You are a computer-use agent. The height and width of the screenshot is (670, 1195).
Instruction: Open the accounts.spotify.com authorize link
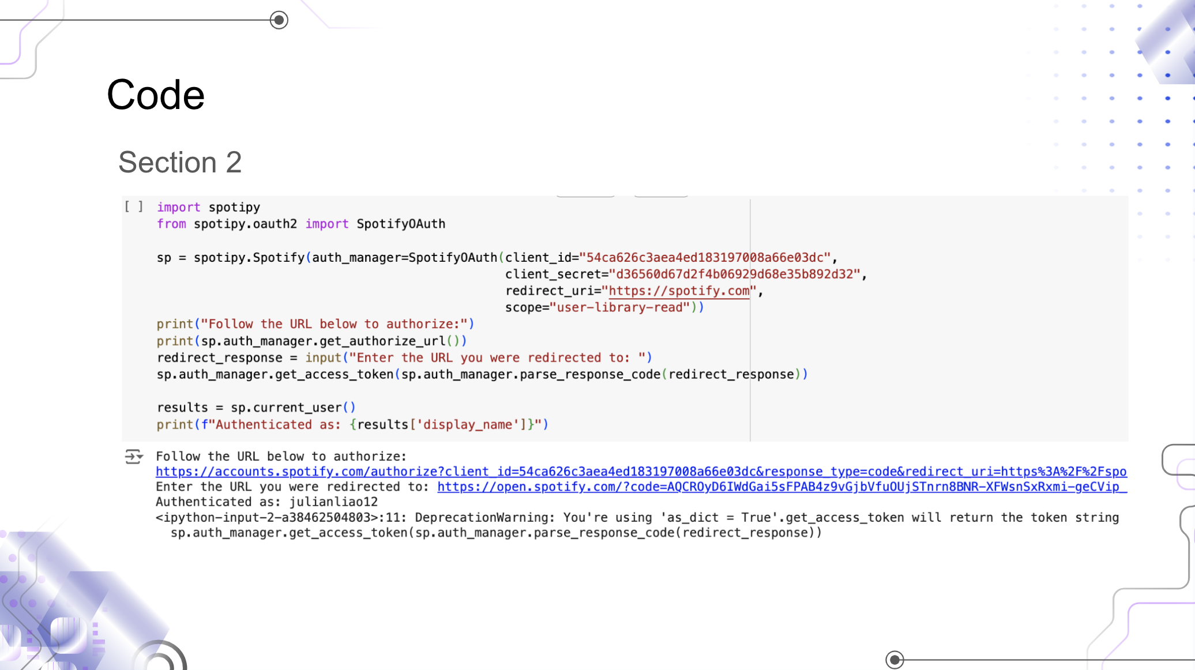(640, 472)
